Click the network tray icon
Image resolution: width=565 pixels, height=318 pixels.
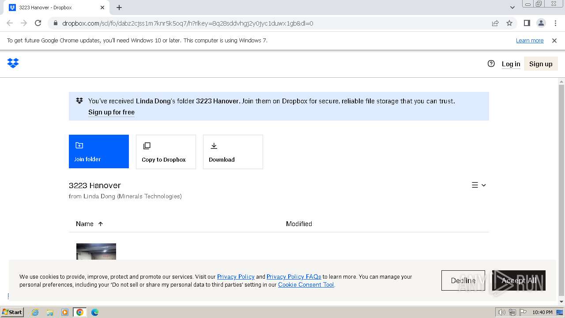[512, 312]
